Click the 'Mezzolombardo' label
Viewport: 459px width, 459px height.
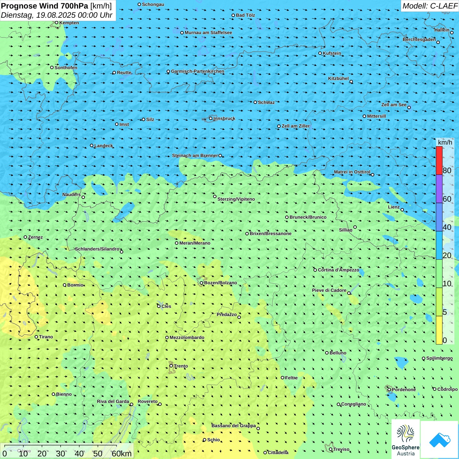(x=187, y=337)
